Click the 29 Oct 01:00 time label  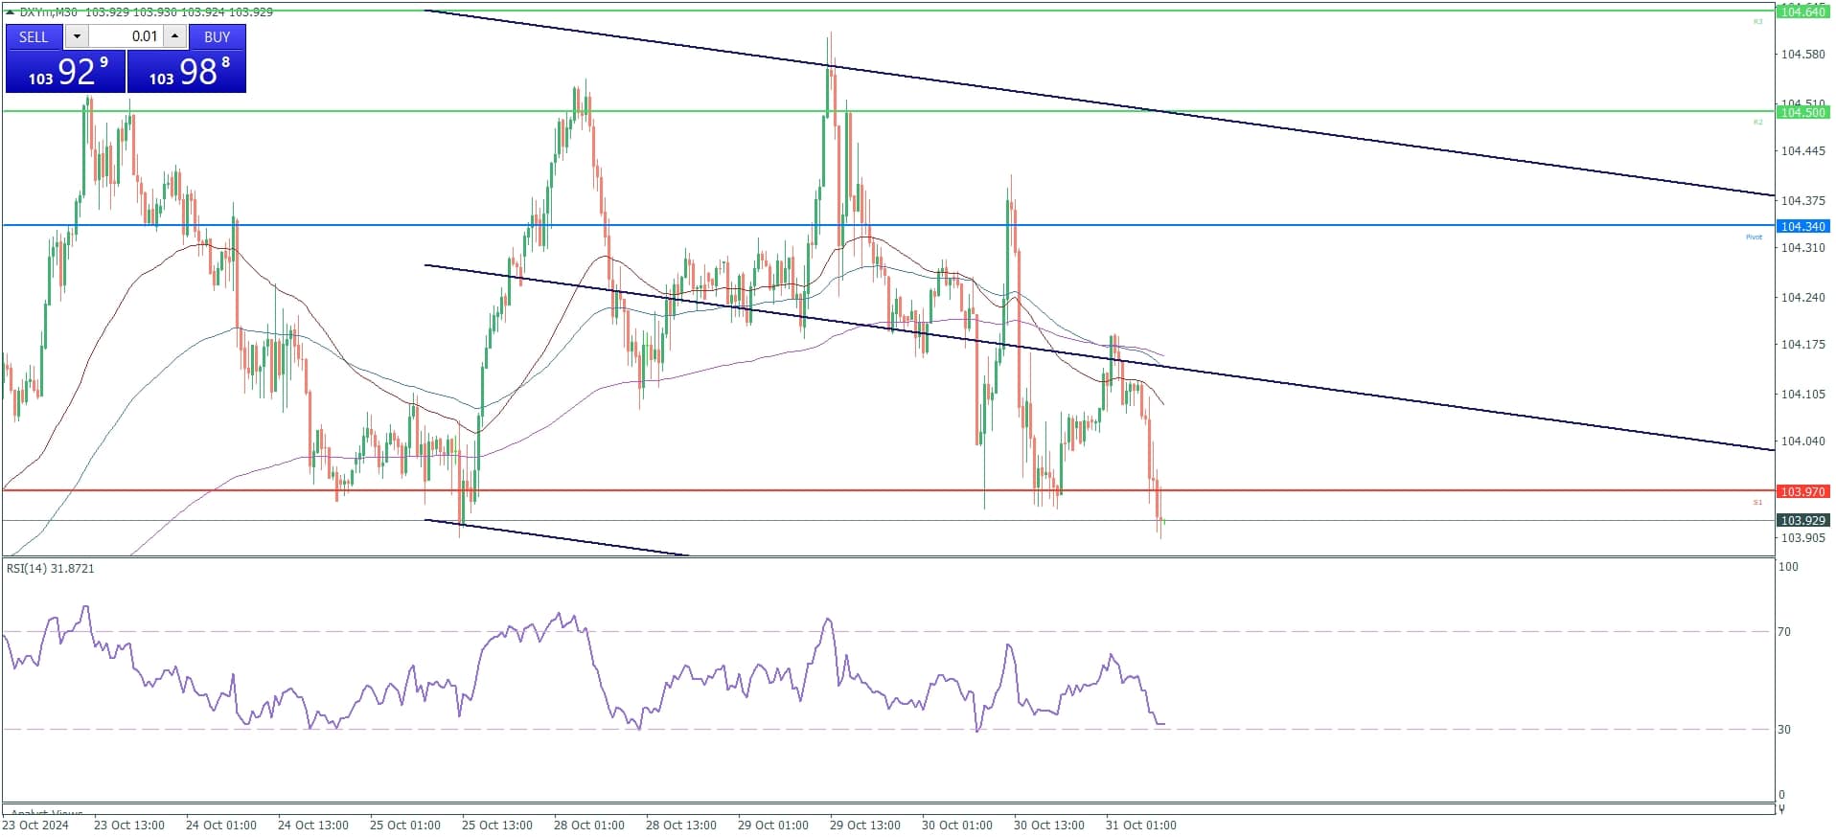point(773,826)
